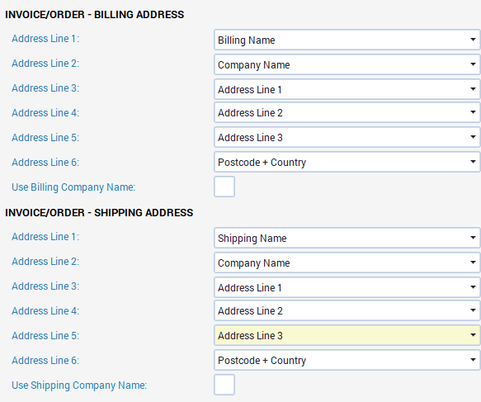
Task: Enable Use Shipping Company Name checkbox
Action: 224,385
